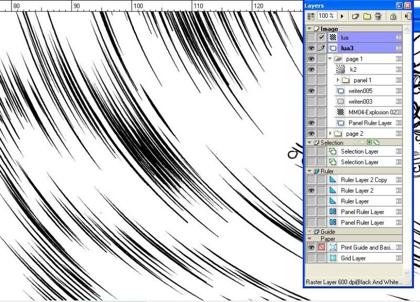Open the Layers panel menu icon
Viewport: 420px width, 302px height.
[x=408, y=16]
